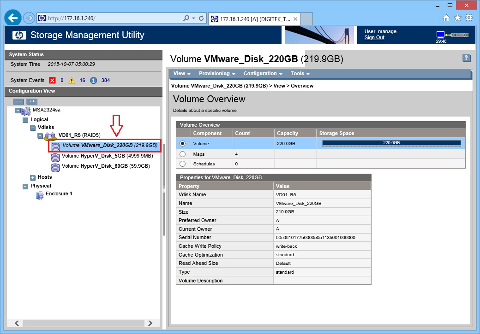Open the browser Home icon
The image size is (480, 334).
coord(446,18)
